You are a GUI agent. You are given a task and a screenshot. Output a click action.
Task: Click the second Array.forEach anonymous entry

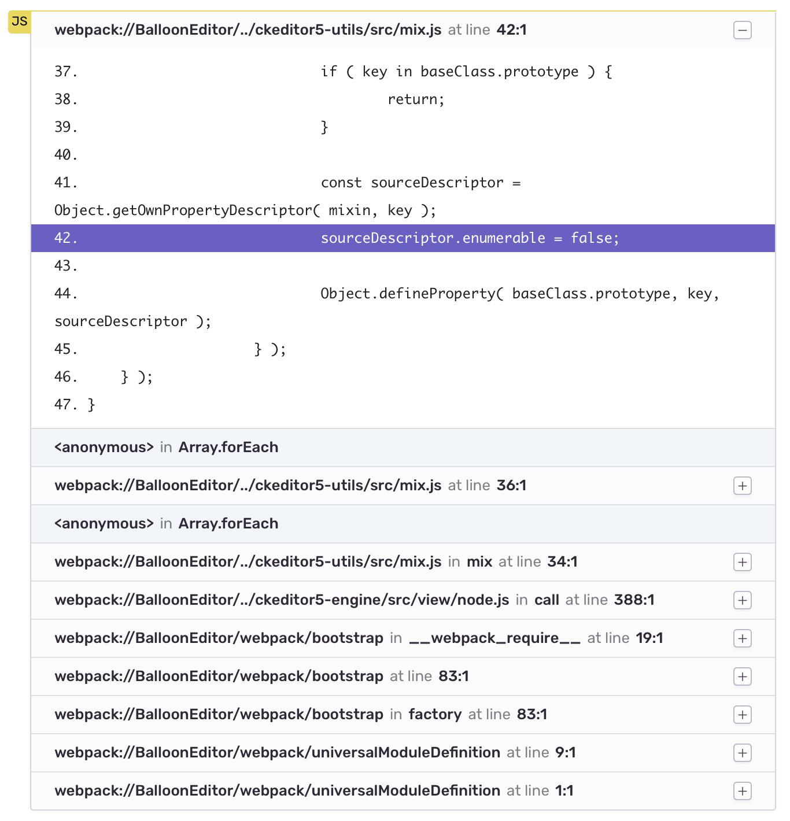166,523
